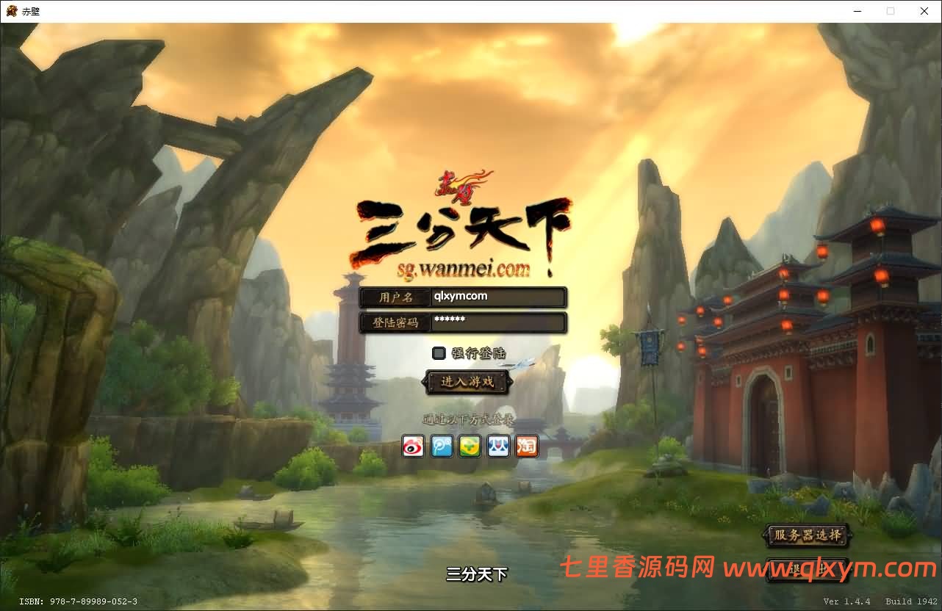Click the dragon game icon in the title bar
The width and height of the screenshot is (942, 611).
tap(10, 10)
